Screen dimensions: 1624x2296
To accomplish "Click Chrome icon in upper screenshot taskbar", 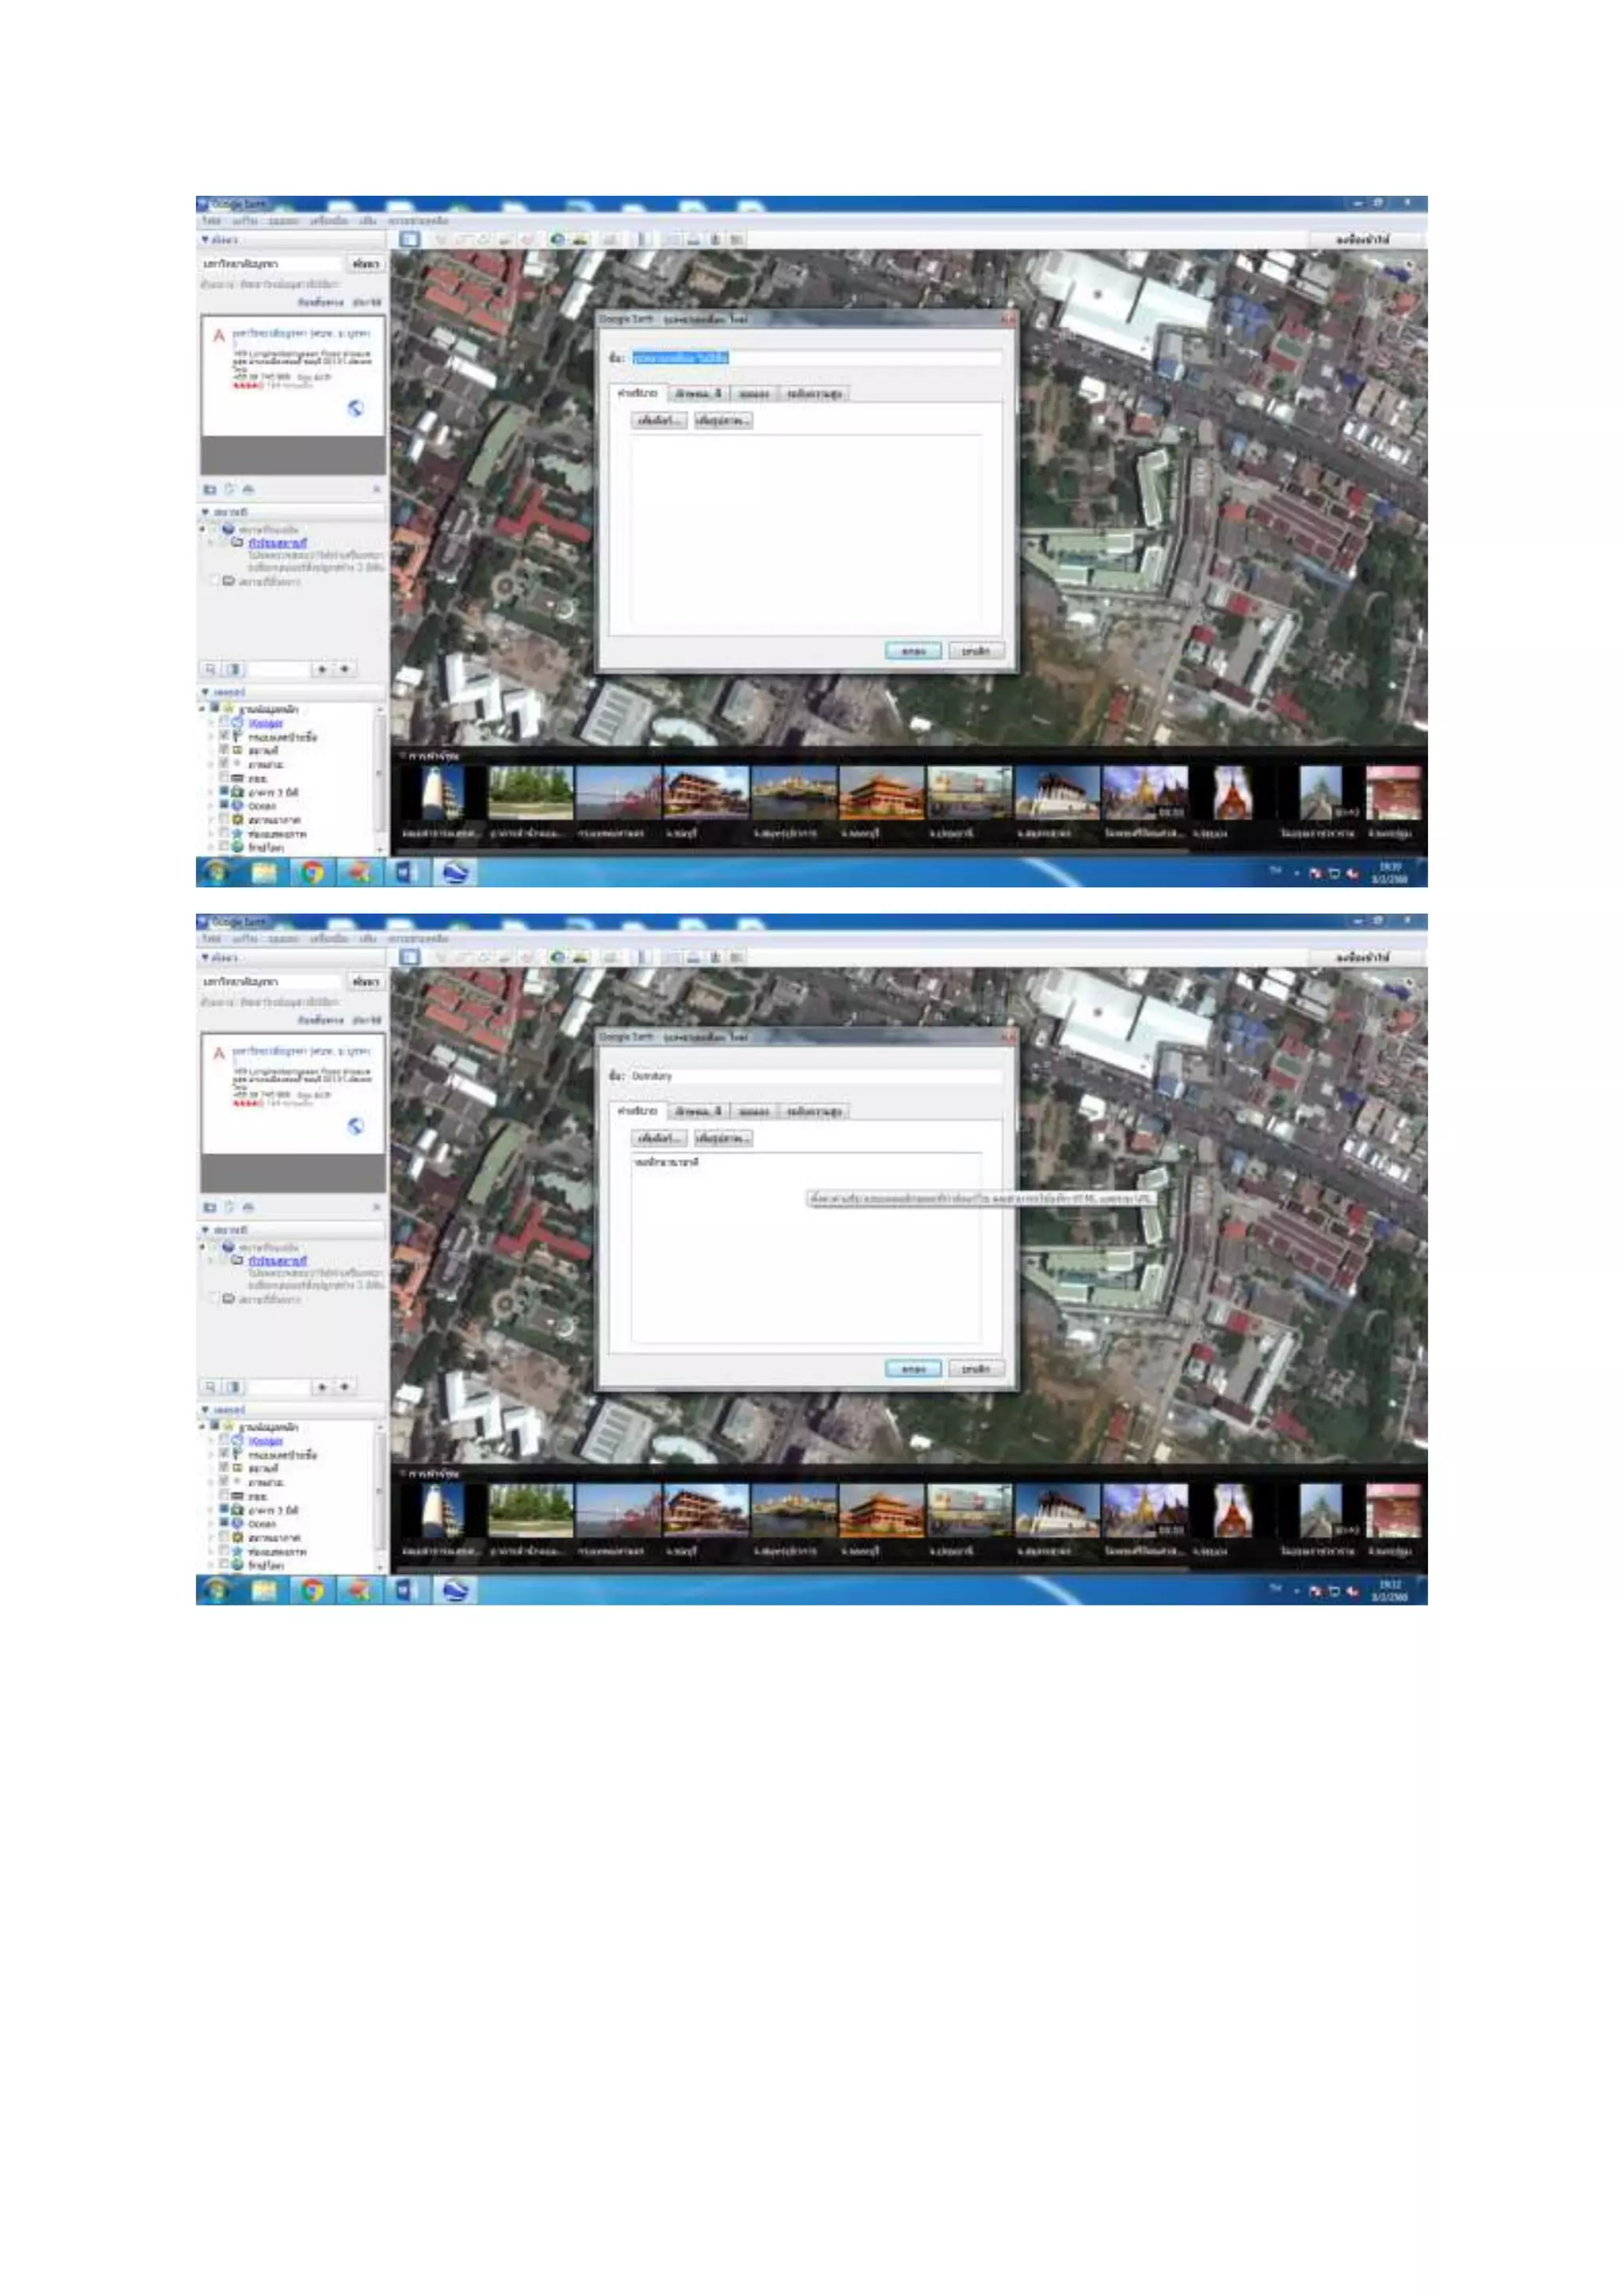I will 312,872.
